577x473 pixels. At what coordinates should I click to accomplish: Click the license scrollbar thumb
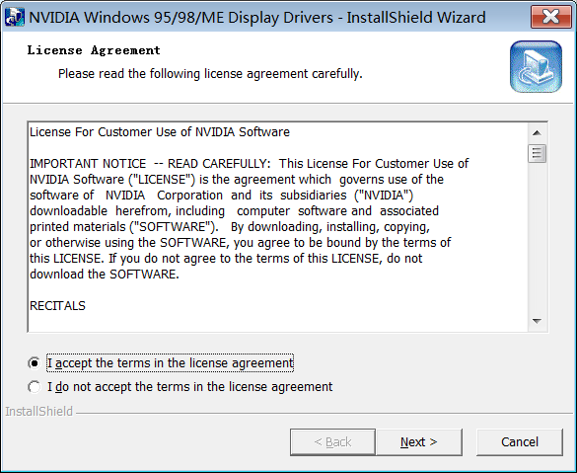click(537, 153)
